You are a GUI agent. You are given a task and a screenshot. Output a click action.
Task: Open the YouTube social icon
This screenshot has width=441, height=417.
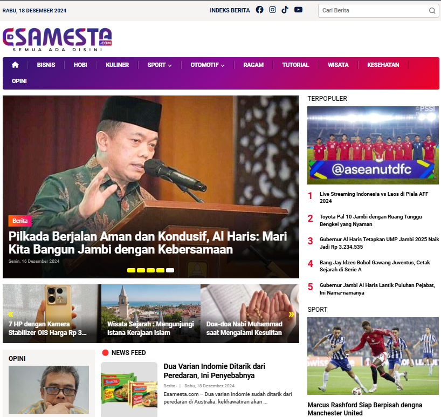pos(298,10)
